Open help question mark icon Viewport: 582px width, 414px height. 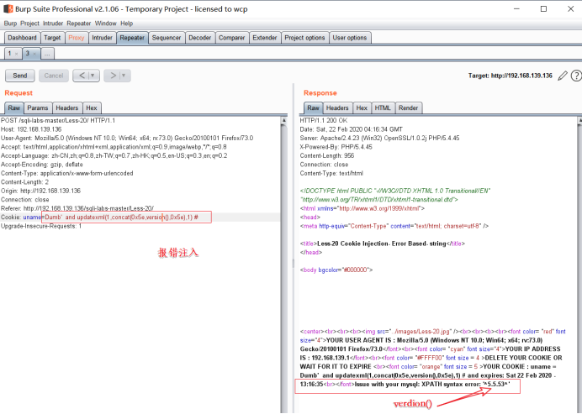(576, 76)
